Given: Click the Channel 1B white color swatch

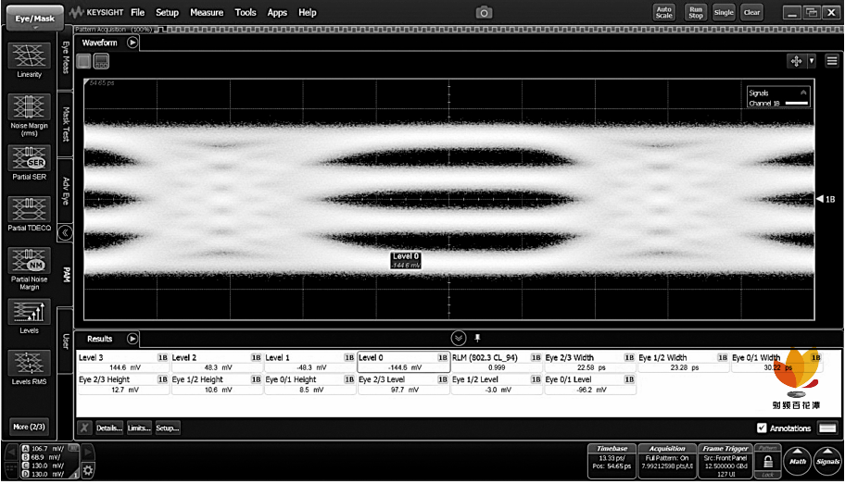Looking at the screenshot, I should 796,104.
